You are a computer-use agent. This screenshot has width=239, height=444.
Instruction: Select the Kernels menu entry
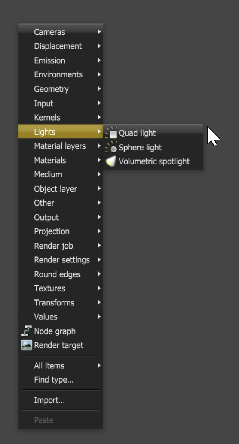pyautogui.click(x=47, y=118)
